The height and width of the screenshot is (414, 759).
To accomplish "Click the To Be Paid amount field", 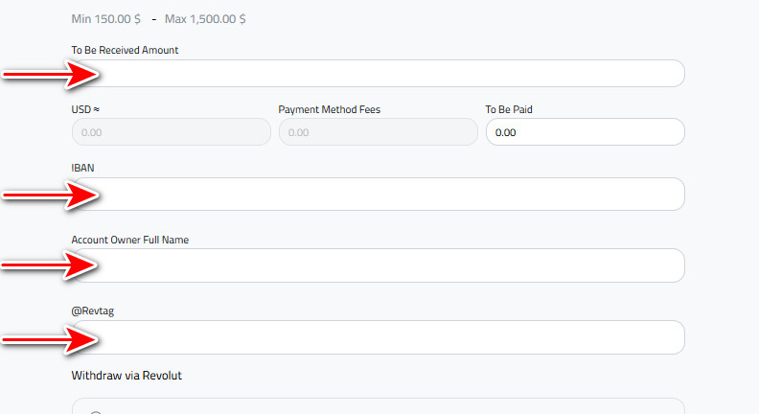I will [x=586, y=131].
